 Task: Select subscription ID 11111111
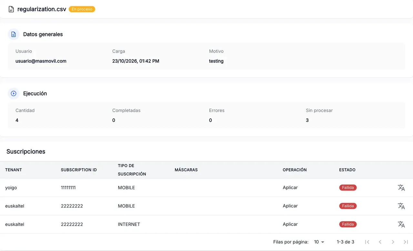coord(68,188)
